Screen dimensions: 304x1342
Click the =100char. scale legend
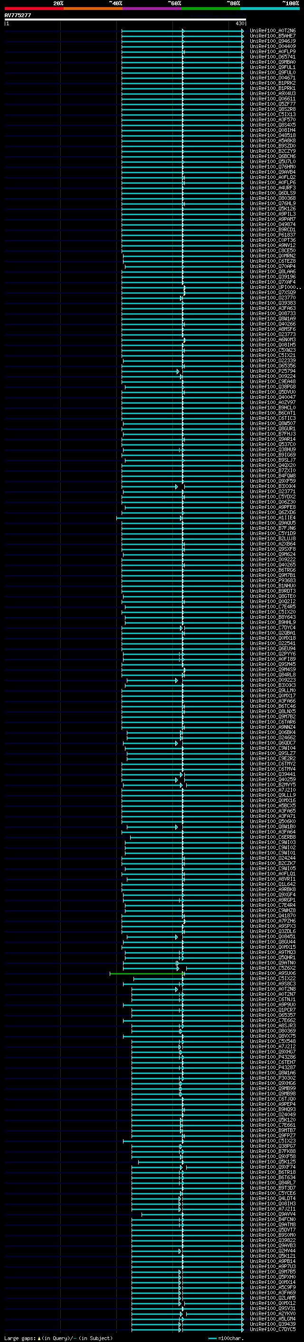point(226,1338)
